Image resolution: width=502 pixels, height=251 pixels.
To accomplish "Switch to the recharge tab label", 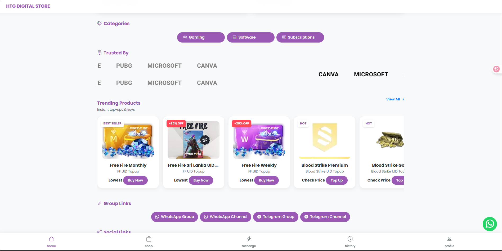I will (249, 246).
